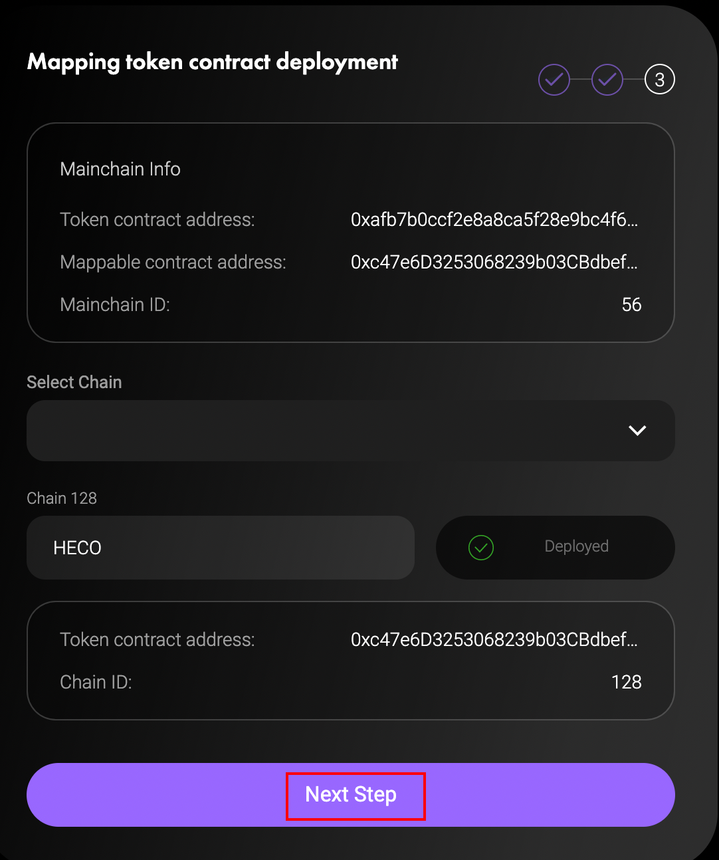Click the second completed step checkmark
The image size is (719, 860).
607,80
